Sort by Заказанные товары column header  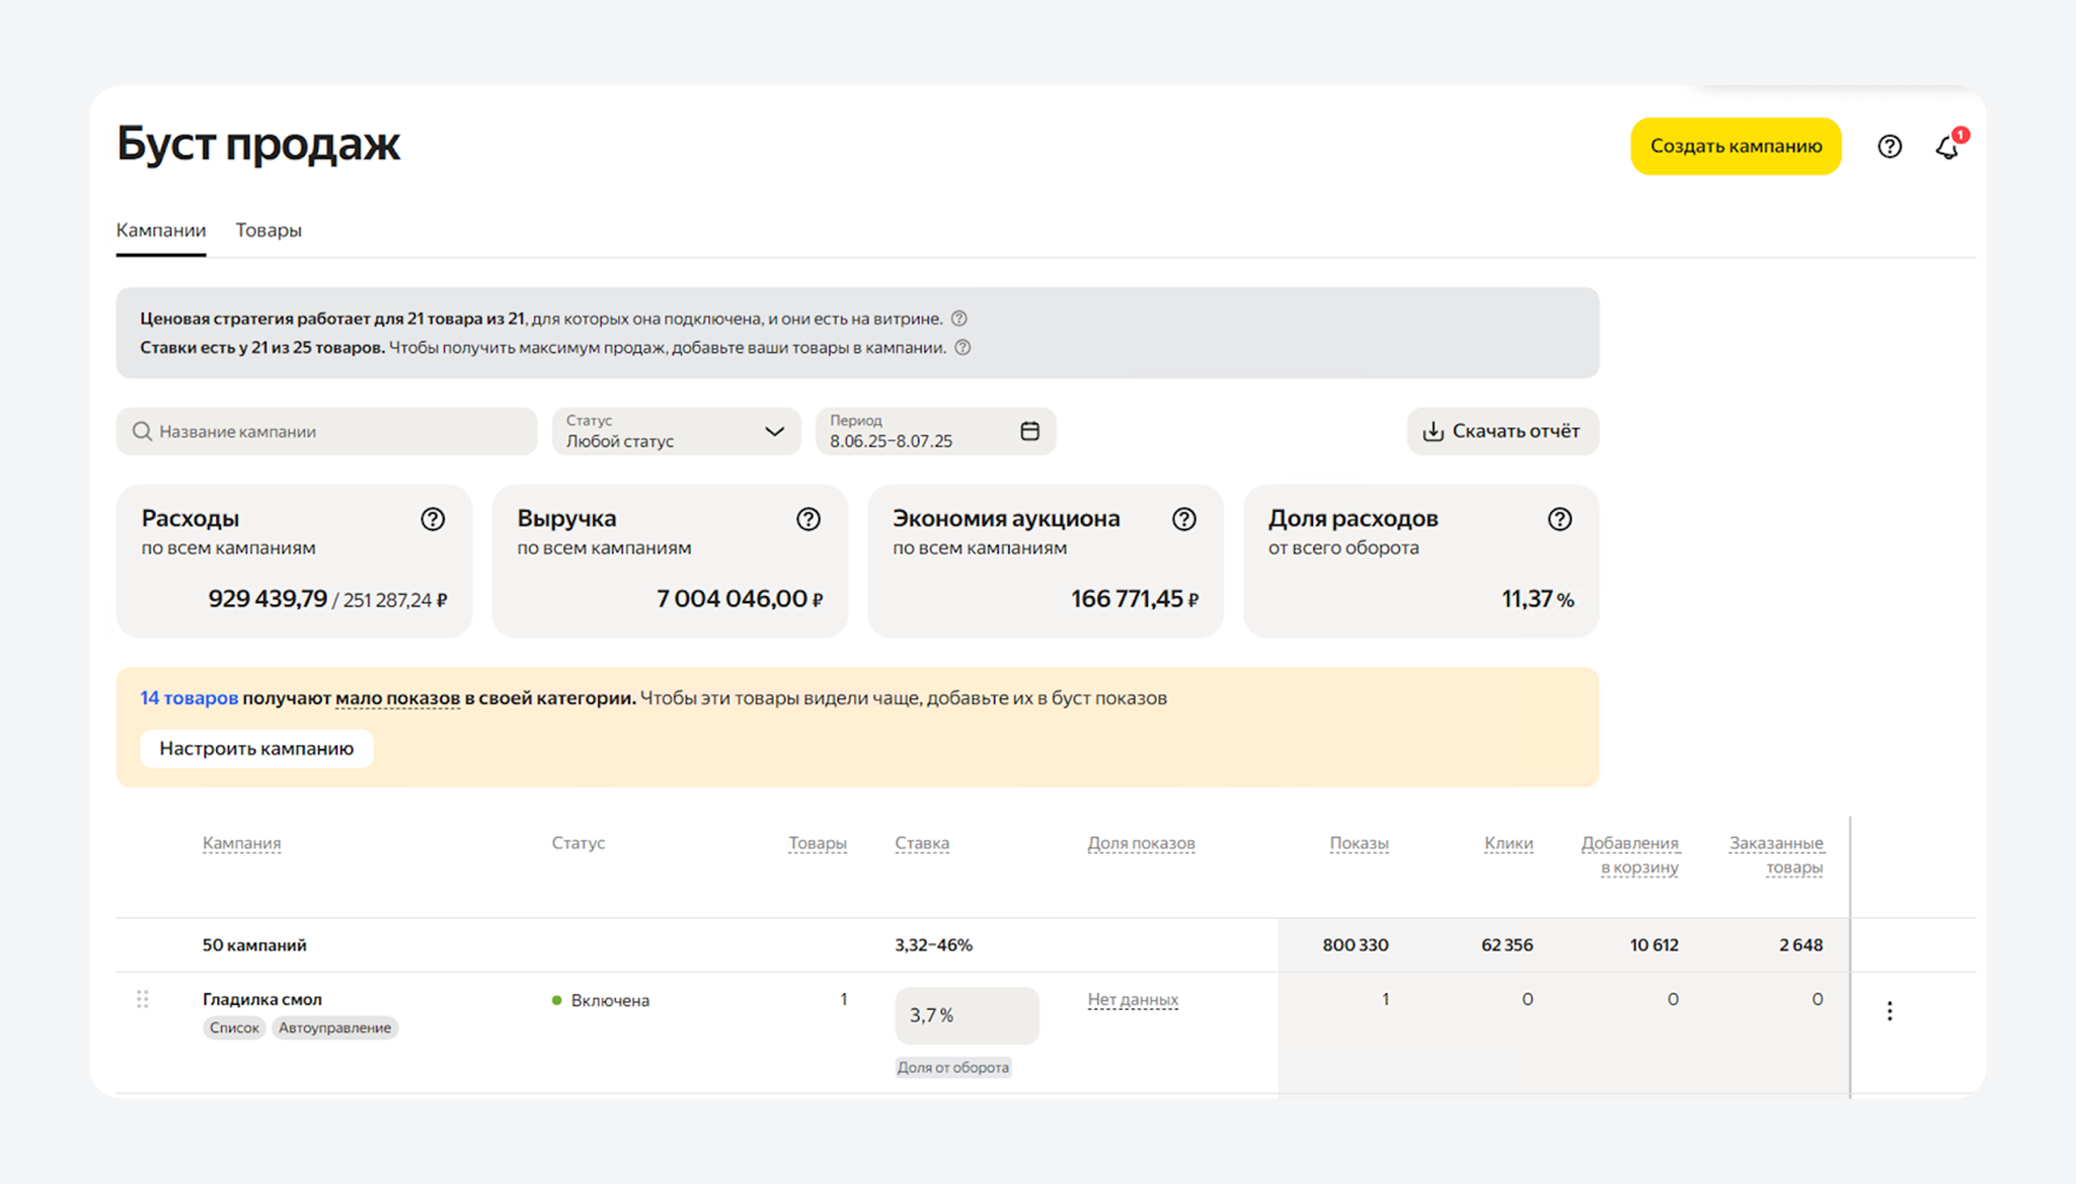(x=1777, y=856)
